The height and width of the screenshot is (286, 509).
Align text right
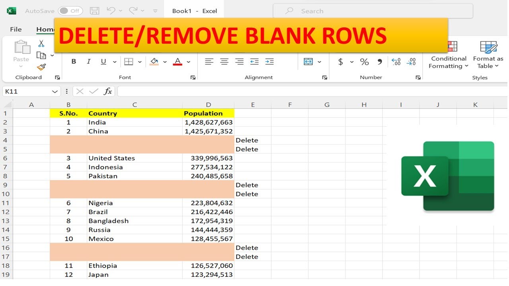point(239,62)
